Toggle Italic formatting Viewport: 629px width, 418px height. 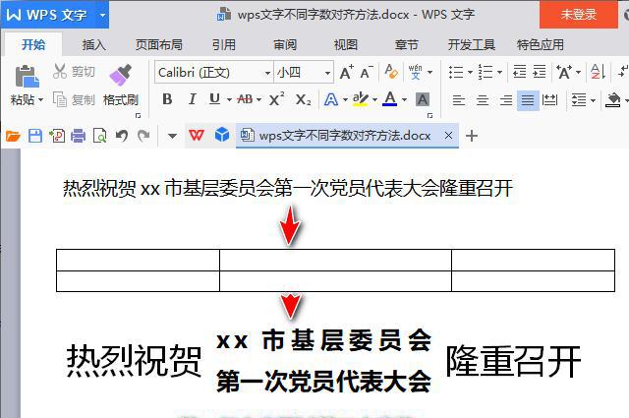(193, 99)
